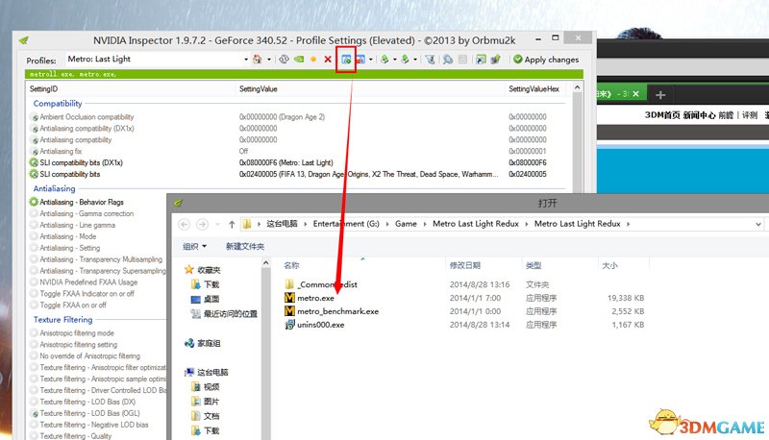Click the green NVIDIA restore defaults icon
769x440 pixels.
tap(299, 60)
